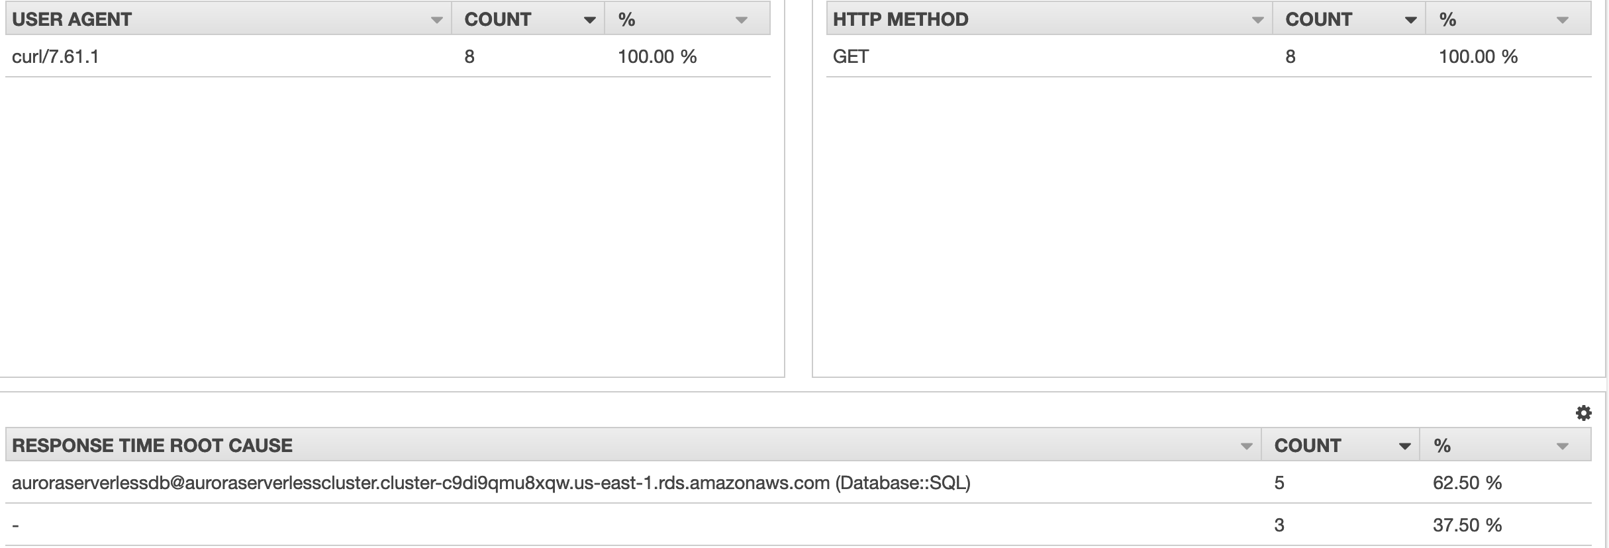Image resolution: width=1609 pixels, height=548 pixels.
Task: Sort Response Time Root Cause % arrow
Action: (1563, 447)
